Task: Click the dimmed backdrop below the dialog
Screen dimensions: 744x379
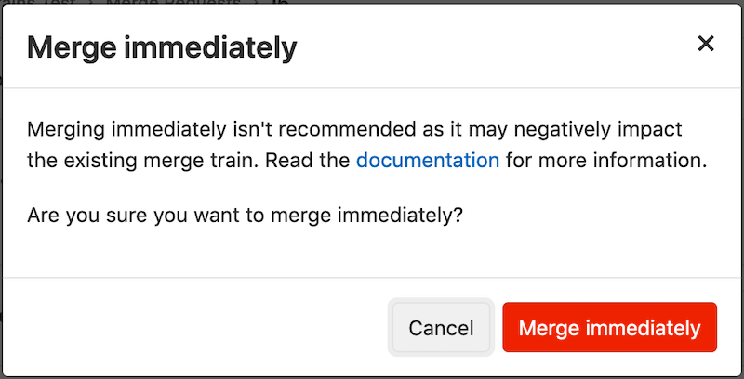Action: [x=372, y=375]
